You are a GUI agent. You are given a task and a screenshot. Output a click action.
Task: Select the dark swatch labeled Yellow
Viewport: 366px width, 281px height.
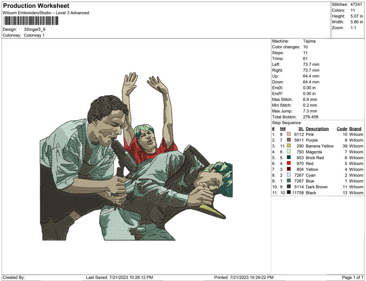(x=289, y=169)
